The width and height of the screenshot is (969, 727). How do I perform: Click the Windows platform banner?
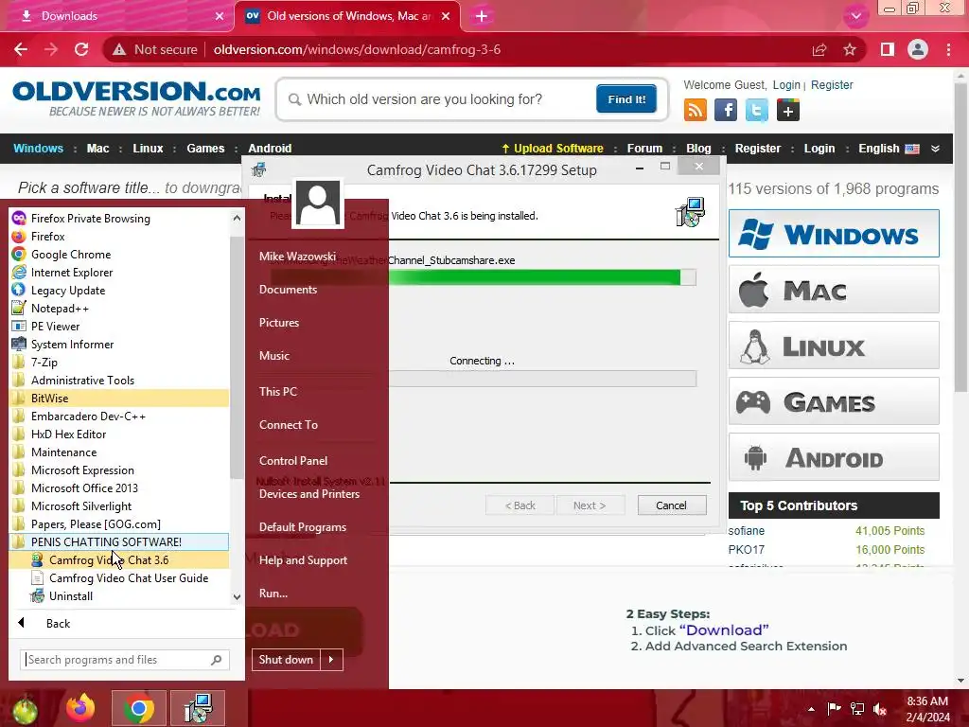pyautogui.click(x=834, y=234)
